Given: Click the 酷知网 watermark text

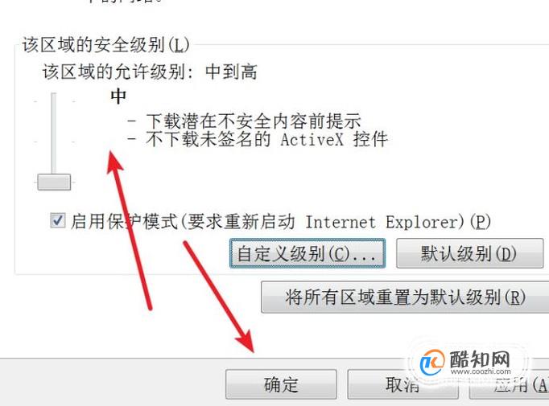Looking at the screenshot, I should click(480, 359).
